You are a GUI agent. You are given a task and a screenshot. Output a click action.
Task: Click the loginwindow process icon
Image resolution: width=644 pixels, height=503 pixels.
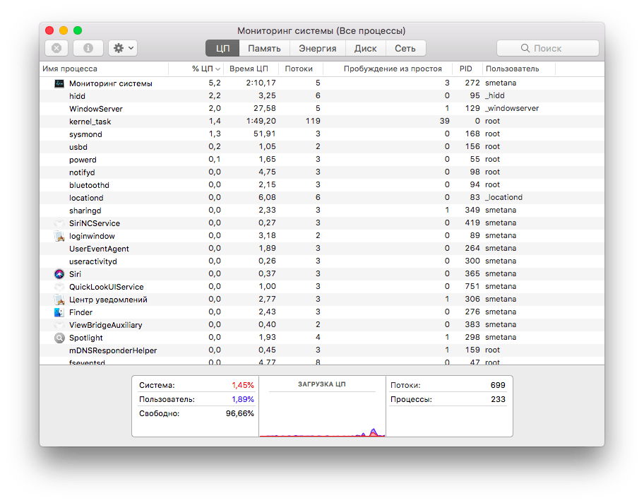(59, 236)
